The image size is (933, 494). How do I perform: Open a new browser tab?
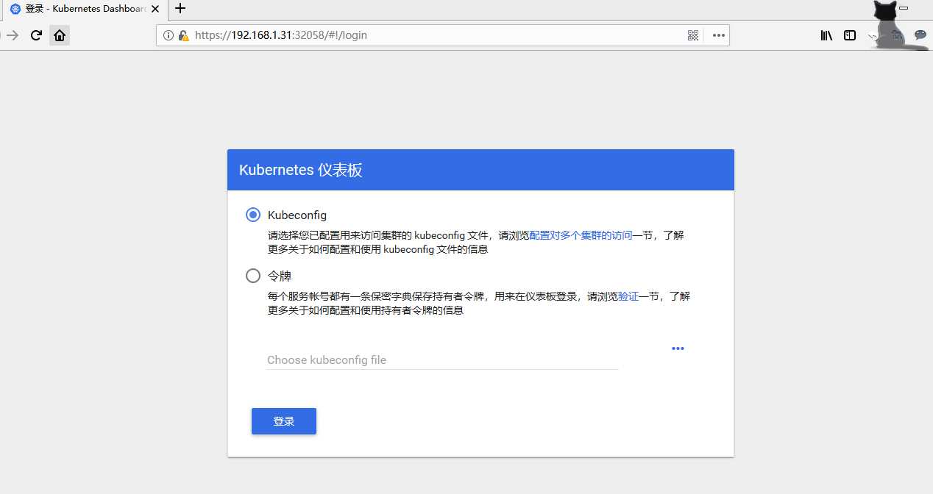[180, 8]
